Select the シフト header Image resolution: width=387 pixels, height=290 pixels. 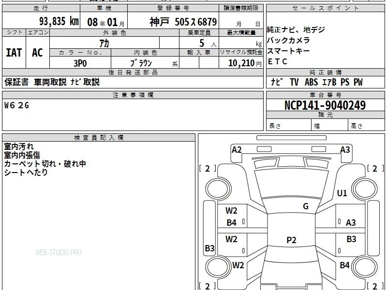pyautogui.click(x=14, y=32)
